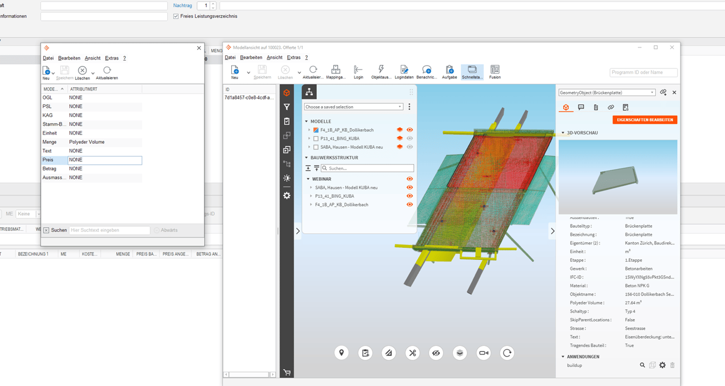Open Bearbeiten menu in small window
725x386 pixels.
[69, 58]
